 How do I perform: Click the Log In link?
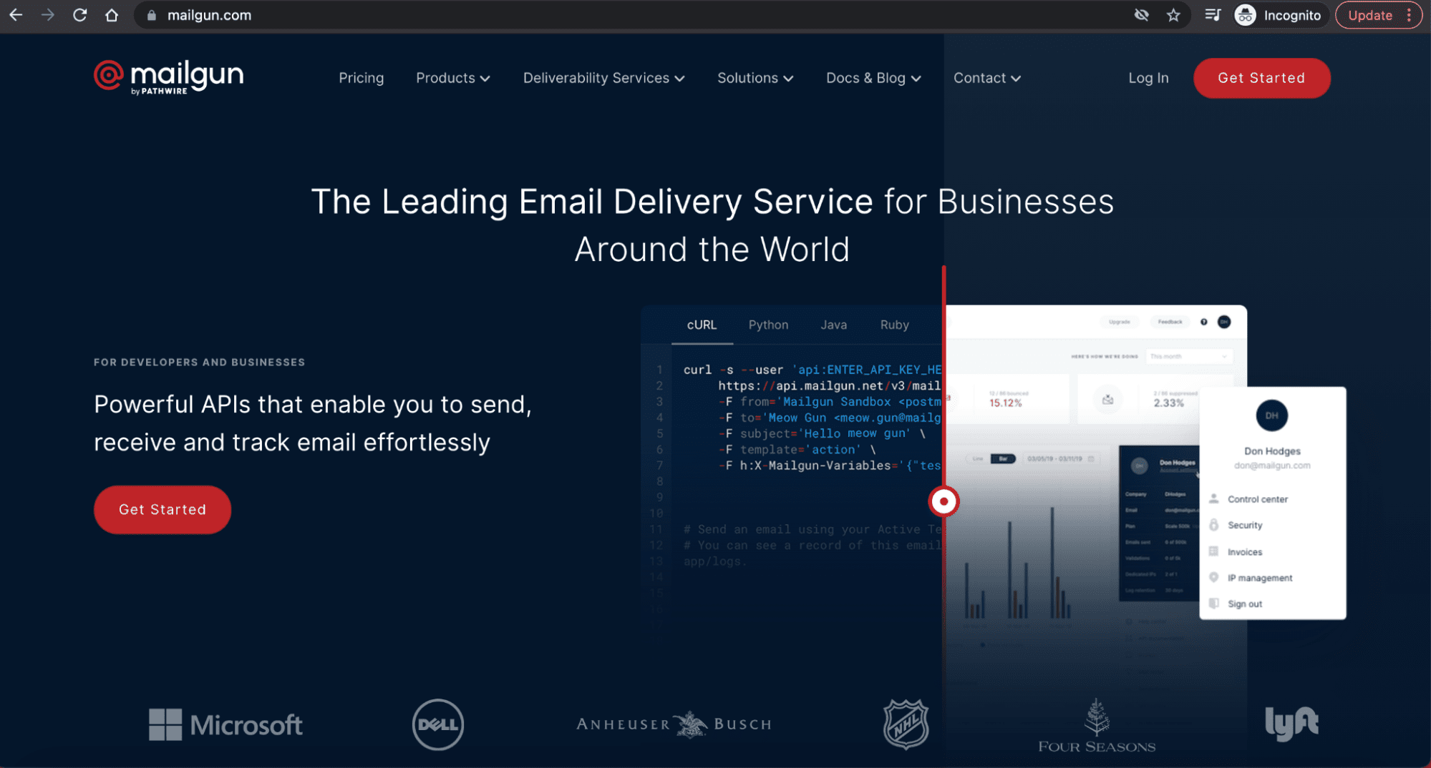(1148, 78)
